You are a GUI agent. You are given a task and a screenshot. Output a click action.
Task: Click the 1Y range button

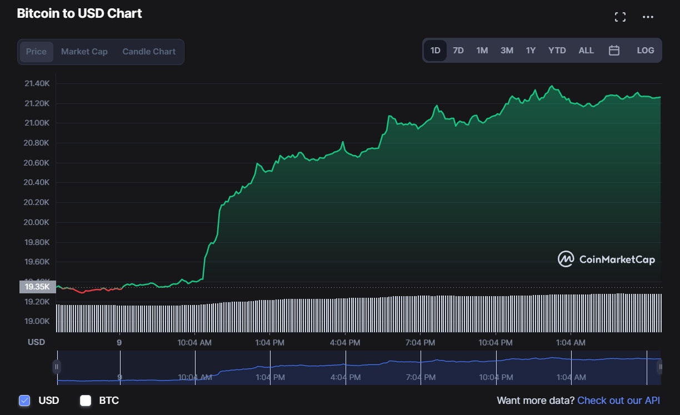point(531,50)
